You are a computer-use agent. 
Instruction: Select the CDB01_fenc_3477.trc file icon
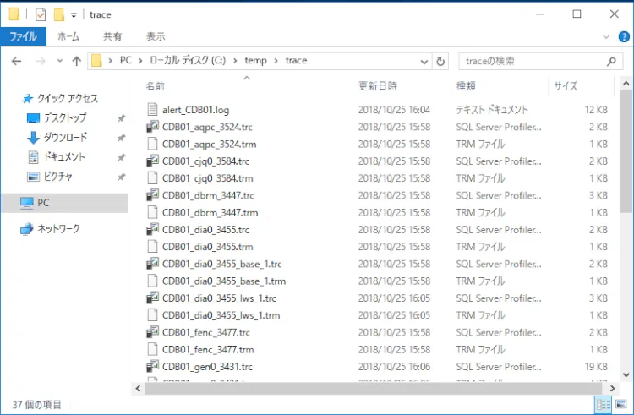coord(152,332)
